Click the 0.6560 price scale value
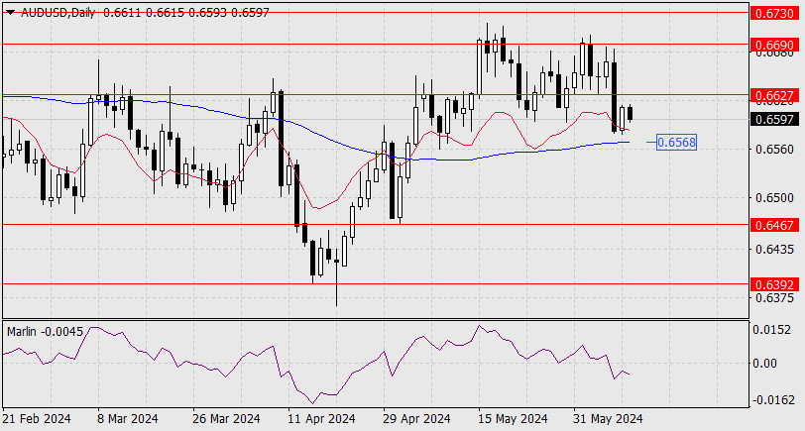The image size is (805, 431). [x=775, y=150]
